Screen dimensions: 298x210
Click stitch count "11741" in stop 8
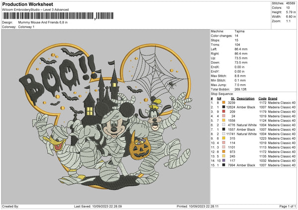click(231, 134)
